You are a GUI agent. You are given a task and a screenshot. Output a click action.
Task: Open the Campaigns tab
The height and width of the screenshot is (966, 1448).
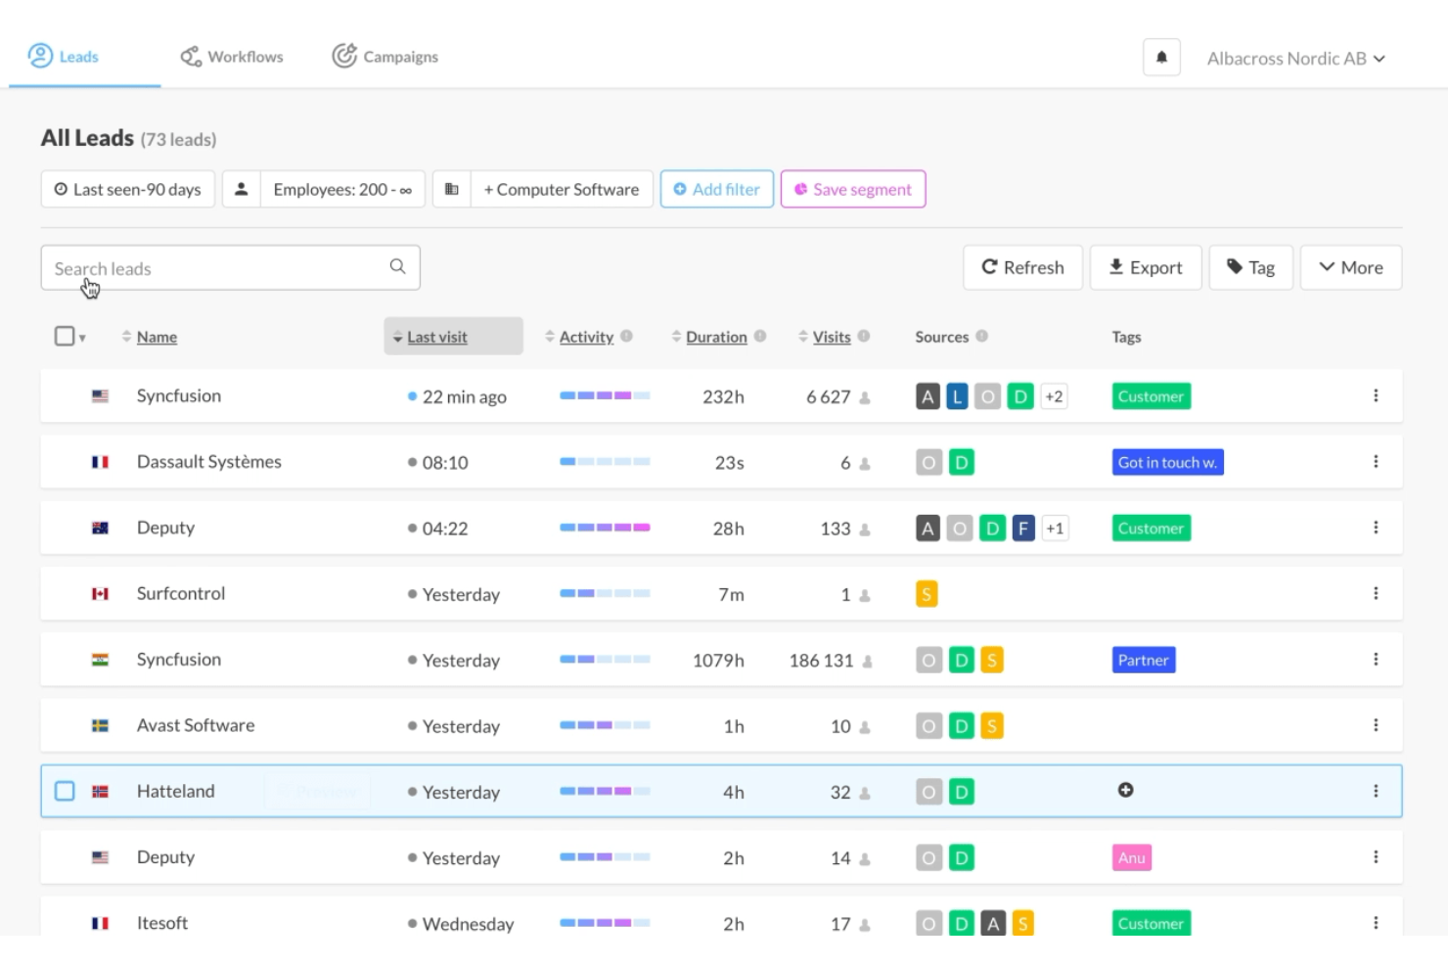point(385,57)
